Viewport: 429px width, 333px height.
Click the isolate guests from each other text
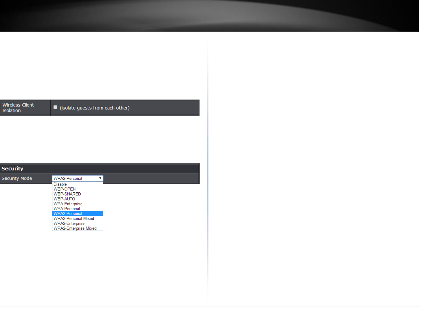click(95, 108)
